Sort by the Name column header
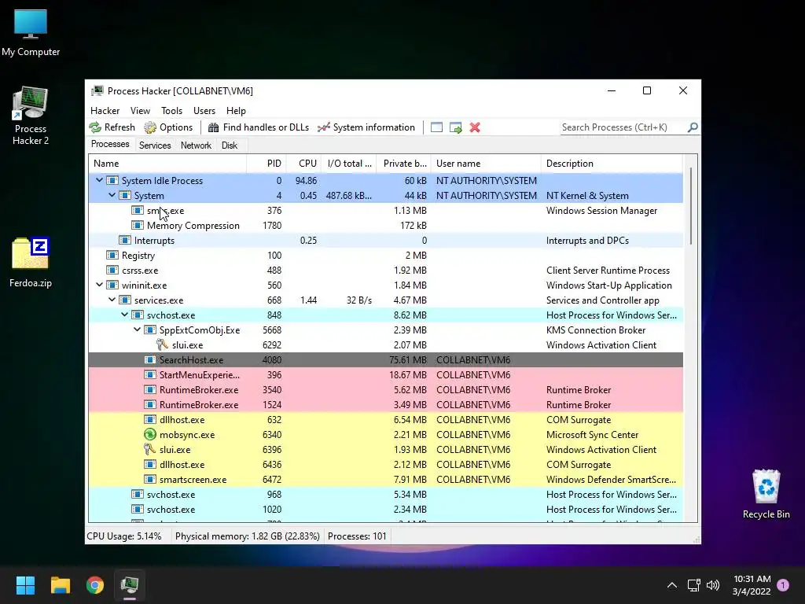The width and height of the screenshot is (805, 604). [167, 164]
